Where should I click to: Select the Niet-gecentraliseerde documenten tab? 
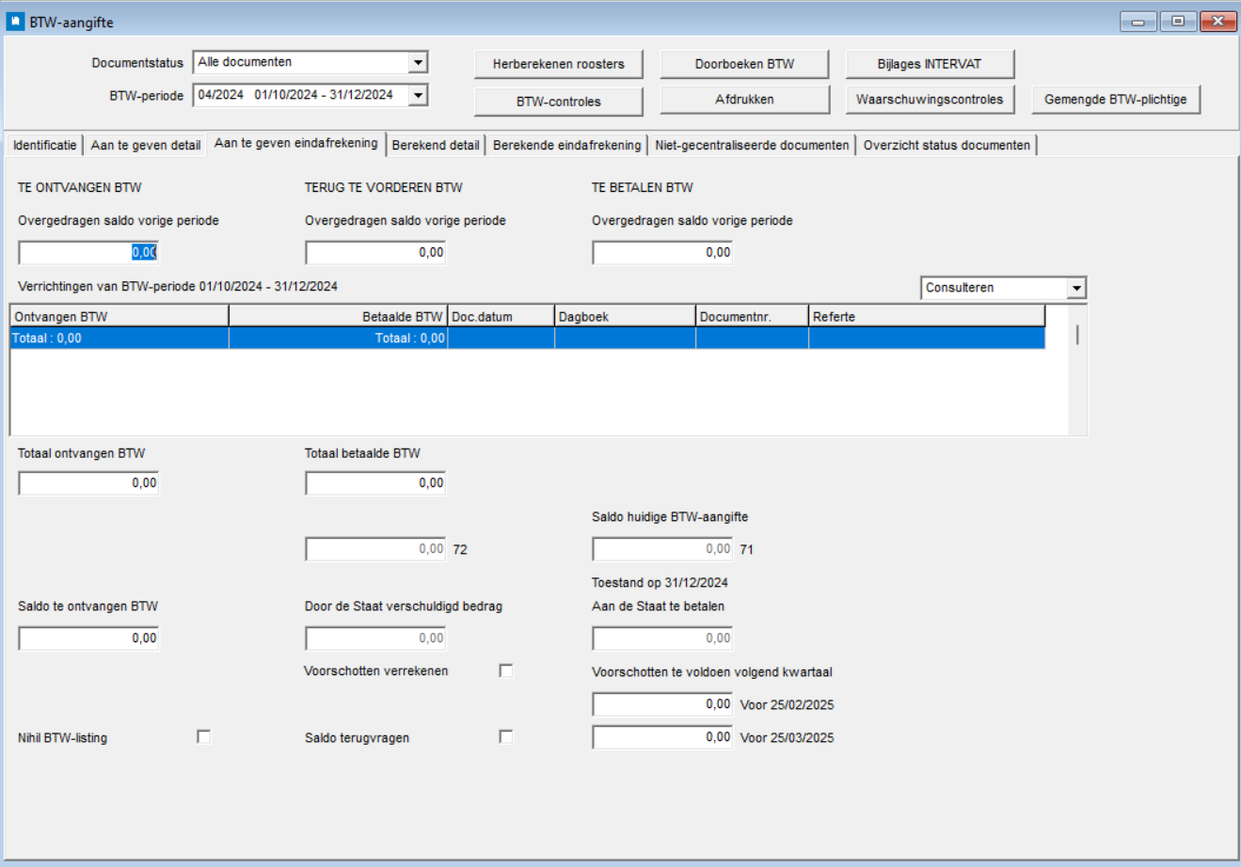click(751, 146)
